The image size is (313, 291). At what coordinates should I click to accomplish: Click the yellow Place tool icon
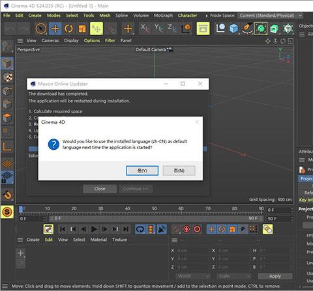(97, 29)
